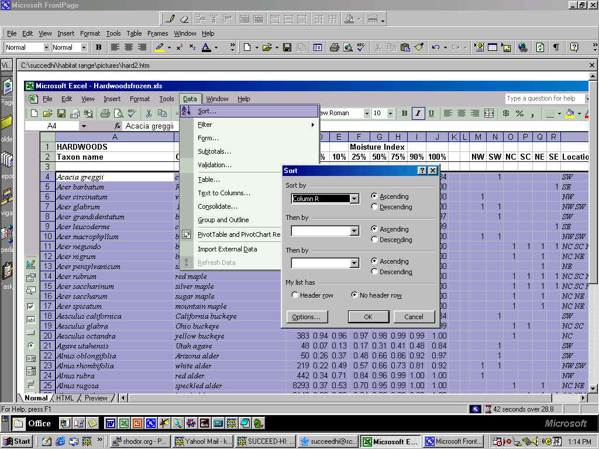
Task: Select Descending for the first Then by
Action: (x=375, y=240)
